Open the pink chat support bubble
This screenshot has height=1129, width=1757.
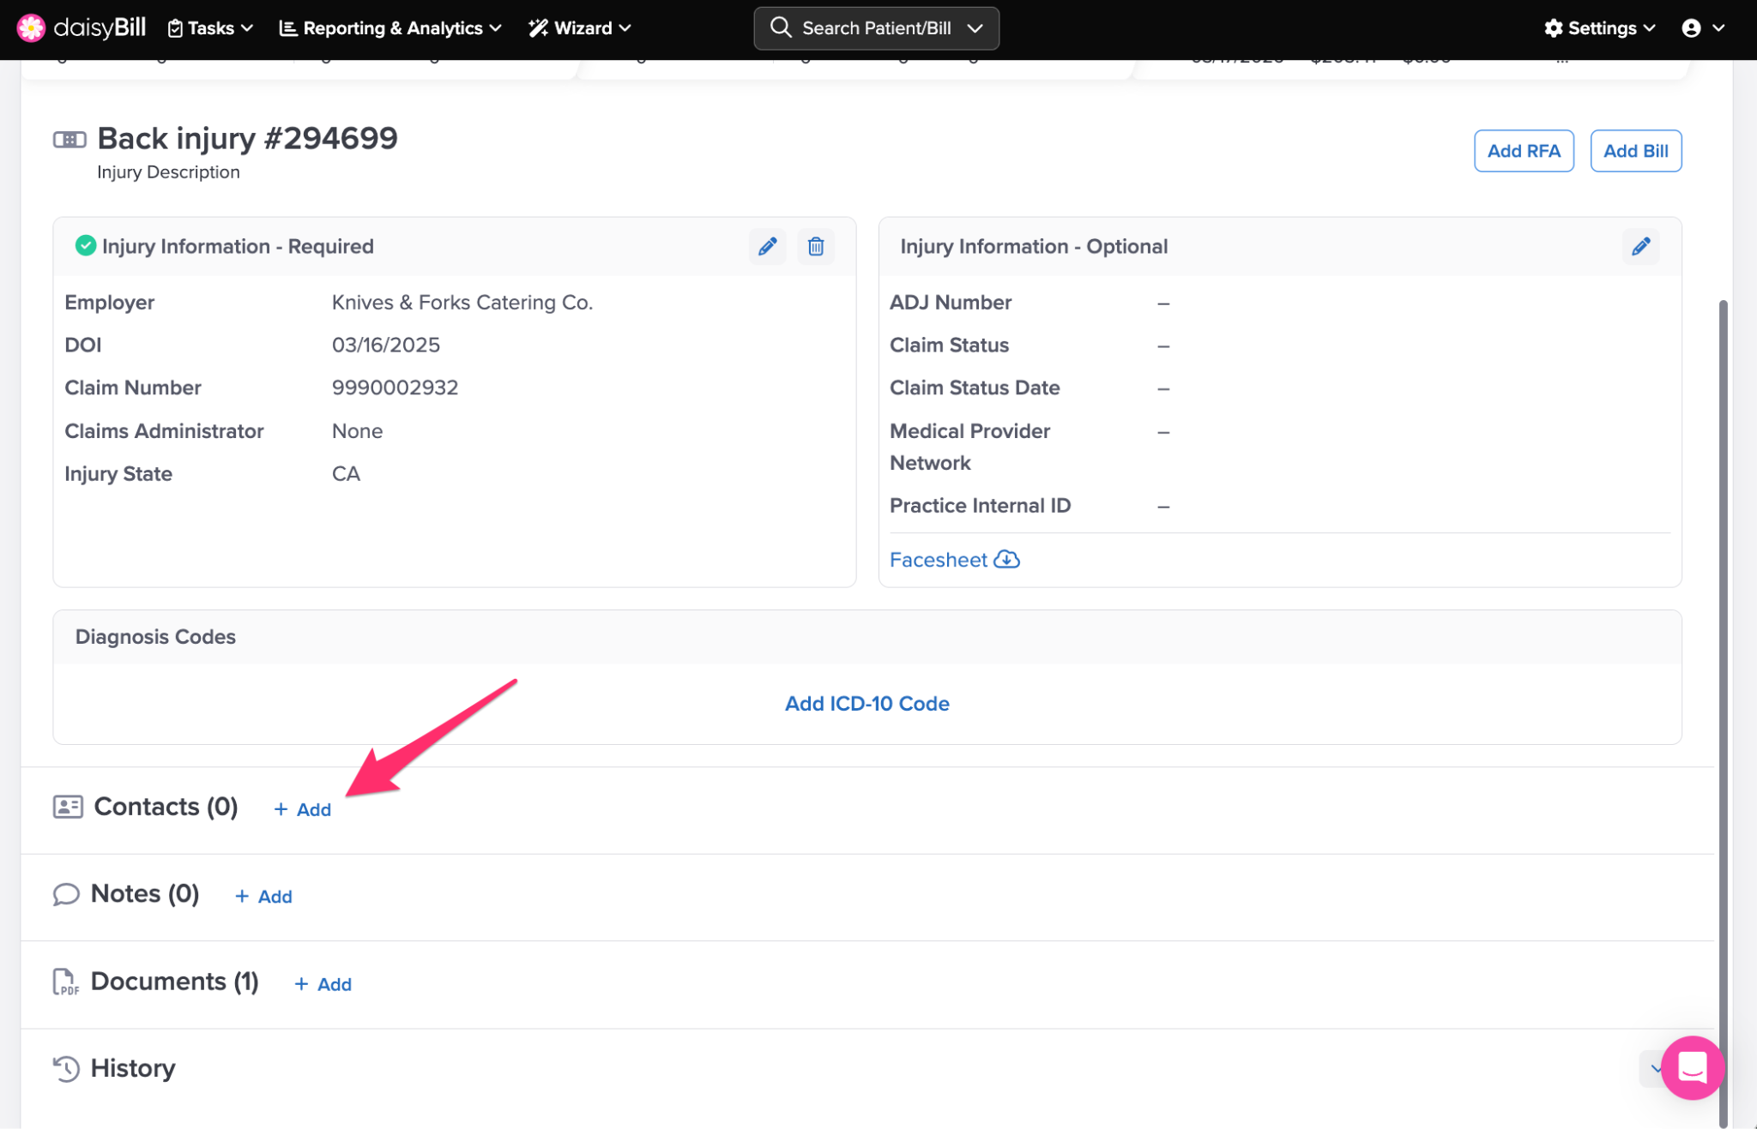pyautogui.click(x=1692, y=1067)
